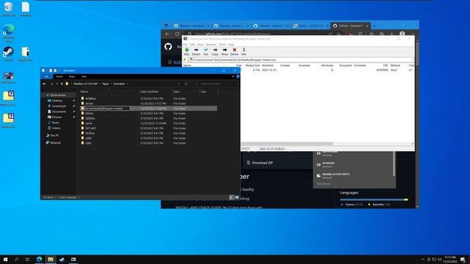Expand the Explorer ribbon with chevron
470x264 pixels.
[x=234, y=76]
